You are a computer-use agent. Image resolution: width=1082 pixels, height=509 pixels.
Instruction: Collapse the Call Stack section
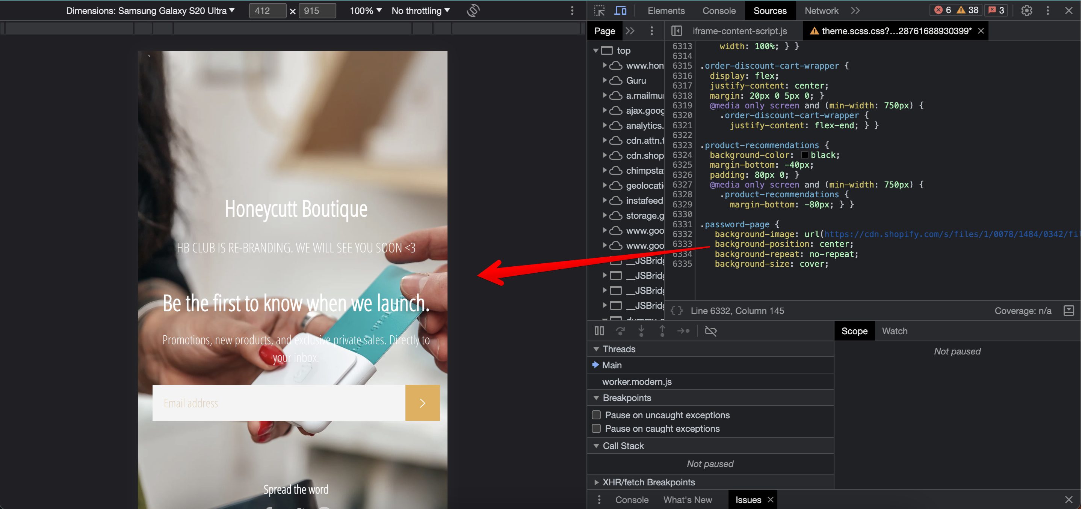coord(596,446)
